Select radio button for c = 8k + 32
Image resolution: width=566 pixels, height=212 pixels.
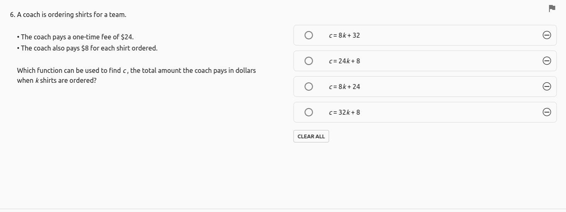click(x=309, y=35)
